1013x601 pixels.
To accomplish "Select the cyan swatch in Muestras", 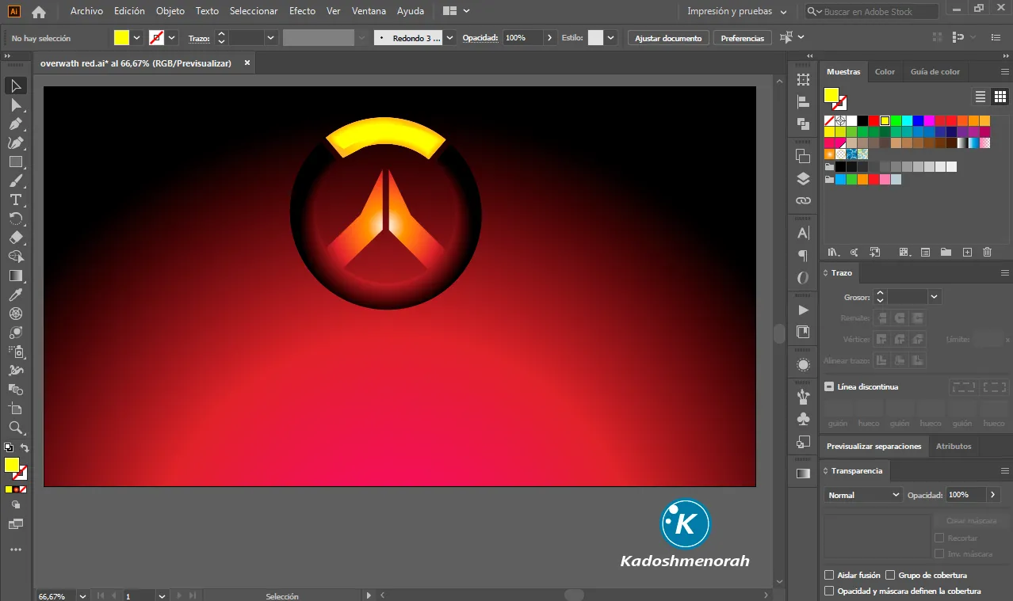I will pos(907,121).
